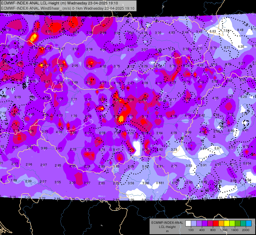This screenshot has height=235, width=256.
Task: Click the wind shear value 6.08
Action: click(102, 133)
